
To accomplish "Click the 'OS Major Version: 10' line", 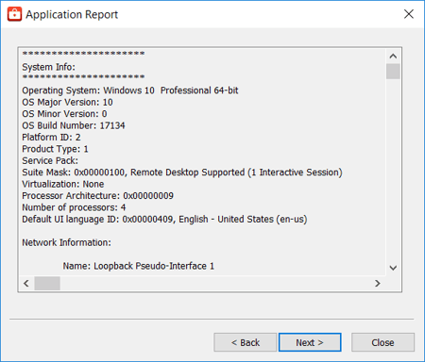I will point(67,102).
